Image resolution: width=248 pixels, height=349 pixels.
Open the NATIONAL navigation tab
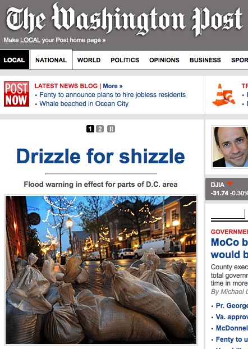pos(51,60)
